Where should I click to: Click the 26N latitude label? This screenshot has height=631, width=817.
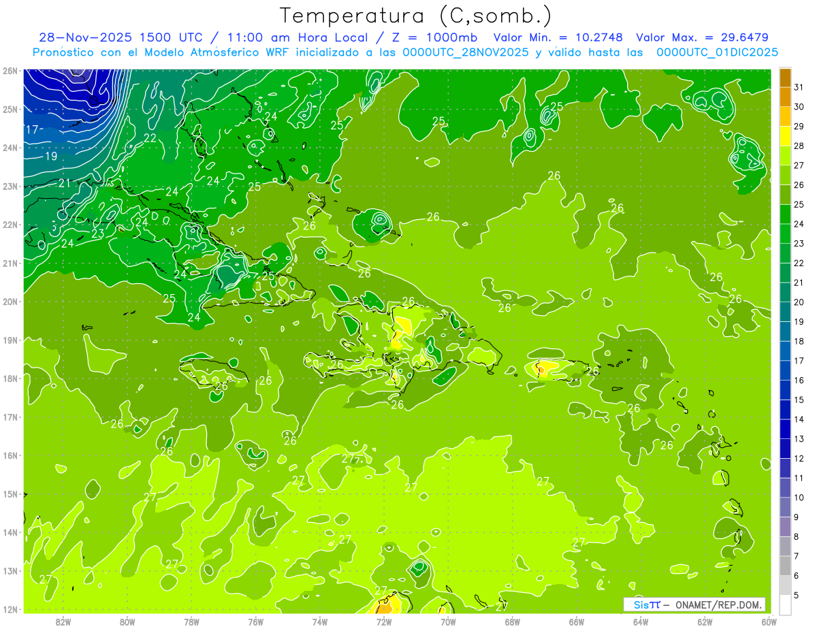[x=10, y=71]
